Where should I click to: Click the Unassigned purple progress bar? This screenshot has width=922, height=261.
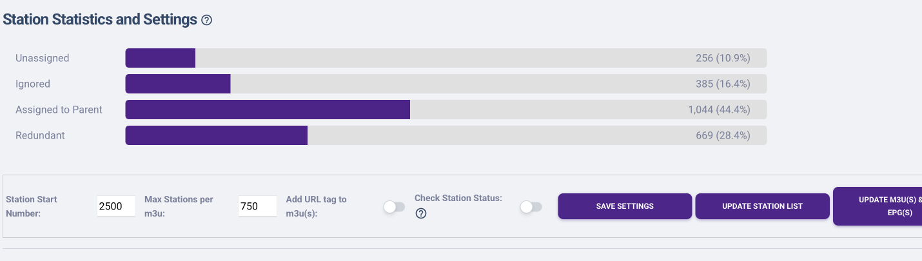click(161, 58)
